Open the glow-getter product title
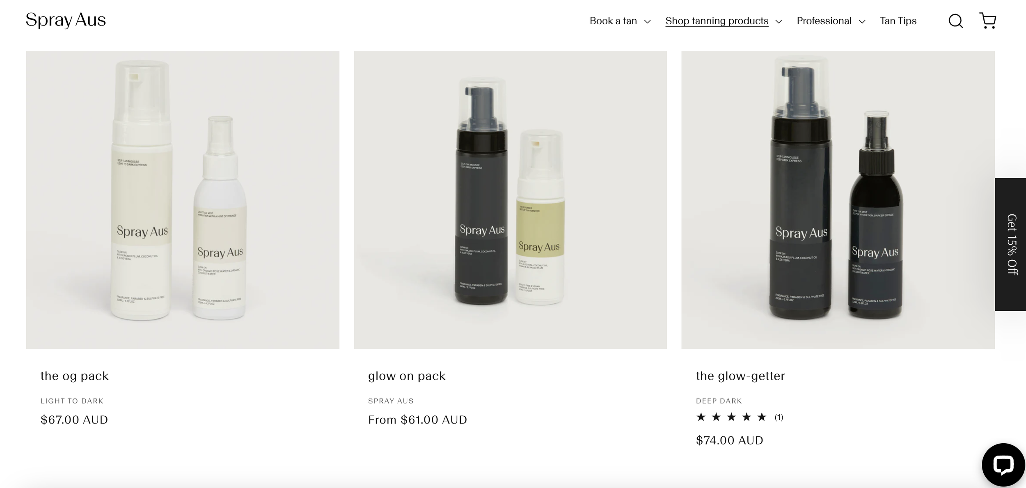This screenshot has height=488, width=1026. (x=740, y=376)
